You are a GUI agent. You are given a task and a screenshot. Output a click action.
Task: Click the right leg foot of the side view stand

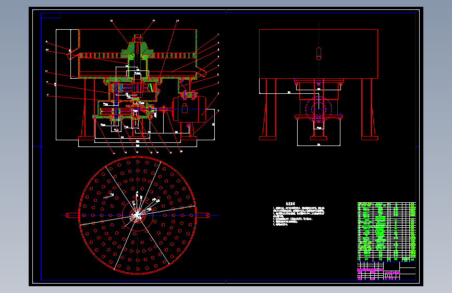pyautogui.click(x=370, y=138)
